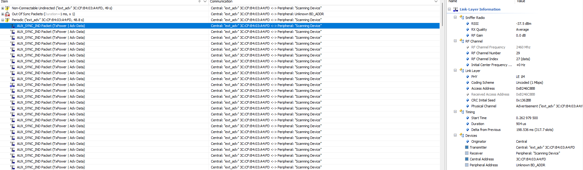Open the Item column dropdown arrow
Screen dimensions: 583x170
[205, 2]
